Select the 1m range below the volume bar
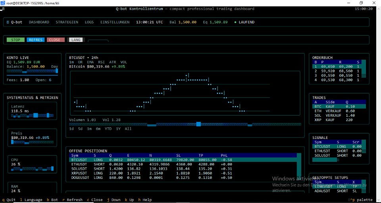Viewport: 381px width, 203px height. [89, 129]
